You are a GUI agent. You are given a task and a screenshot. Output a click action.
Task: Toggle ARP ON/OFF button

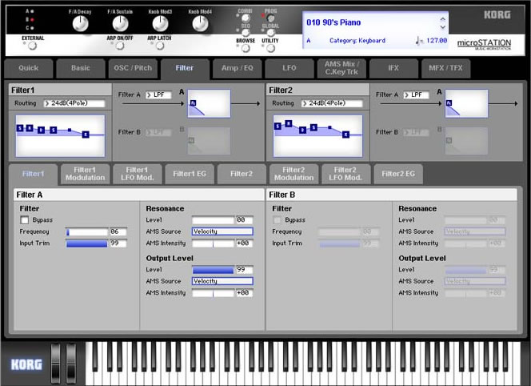click(120, 46)
